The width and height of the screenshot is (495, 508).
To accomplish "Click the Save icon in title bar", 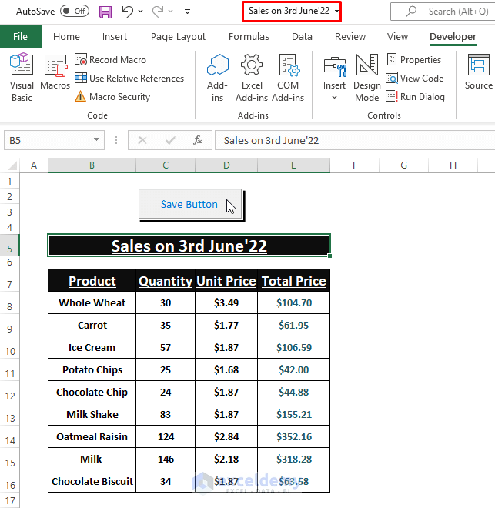I will [x=105, y=12].
